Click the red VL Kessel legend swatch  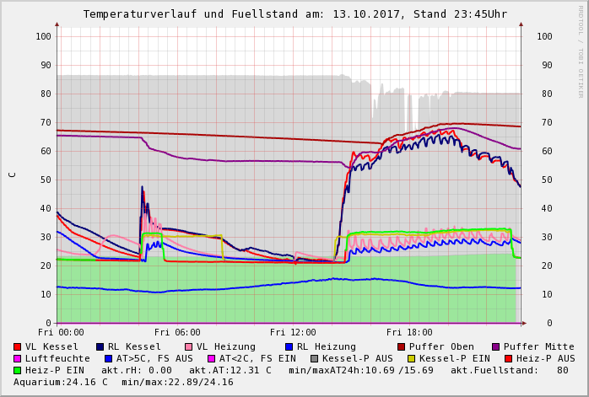tap(17, 346)
